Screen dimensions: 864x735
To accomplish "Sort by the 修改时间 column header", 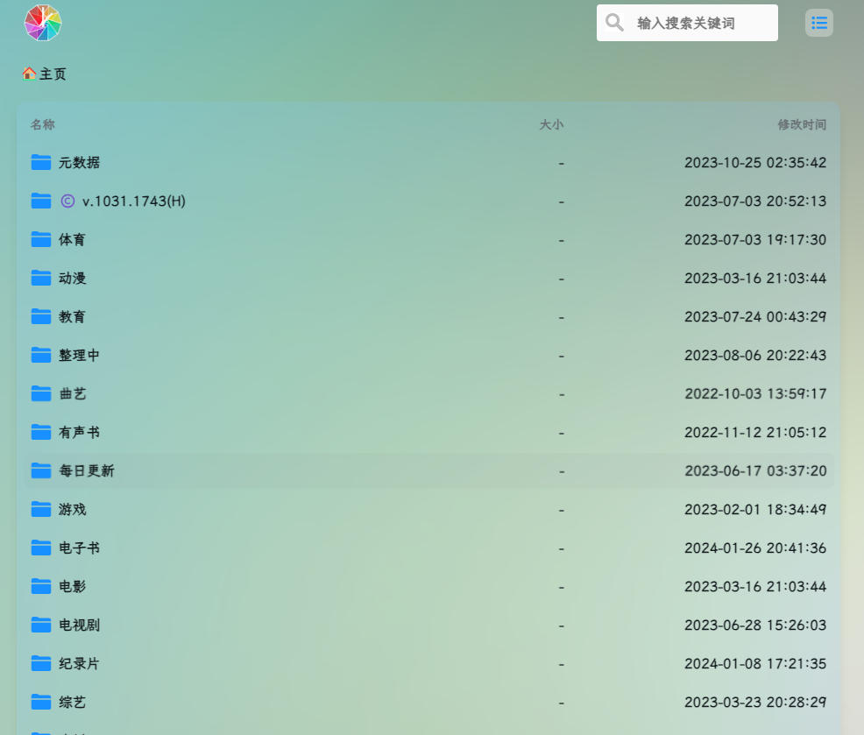I will (801, 124).
